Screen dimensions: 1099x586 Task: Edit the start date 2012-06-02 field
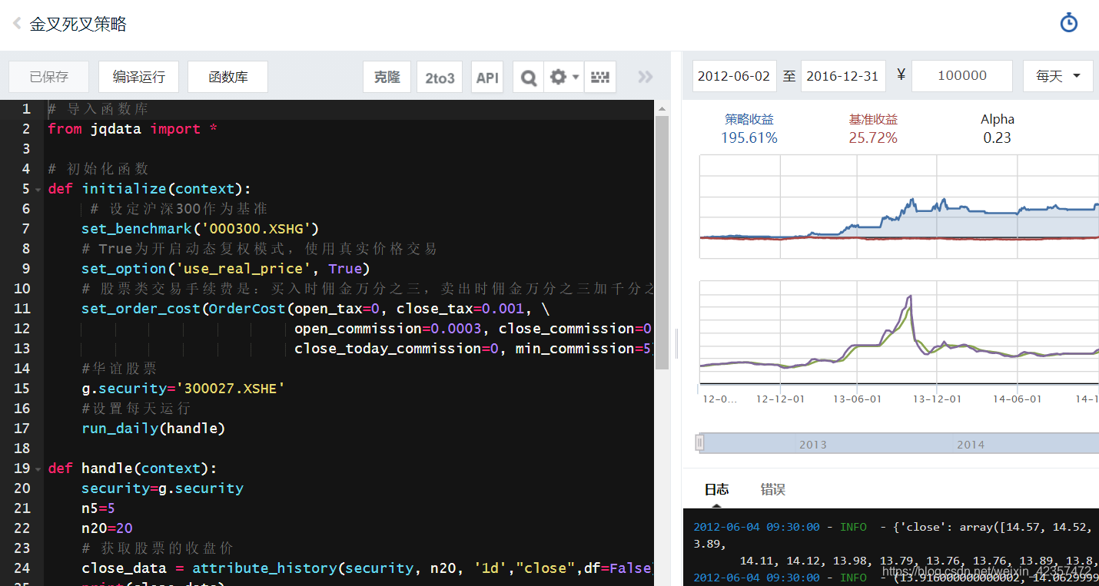coord(735,76)
